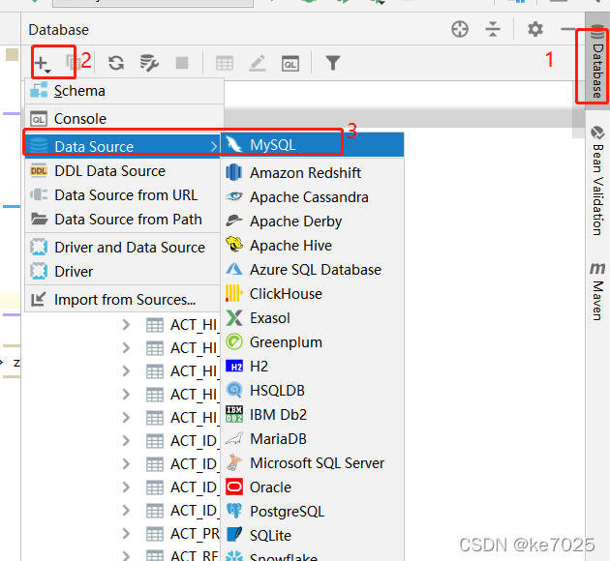This screenshot has height=561, width=610.
Task: Choose Data Source from Path
Action: click(x=123, y=220)
